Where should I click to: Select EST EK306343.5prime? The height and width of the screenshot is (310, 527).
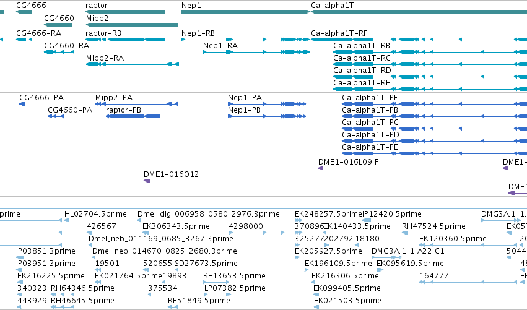[146, 233]
